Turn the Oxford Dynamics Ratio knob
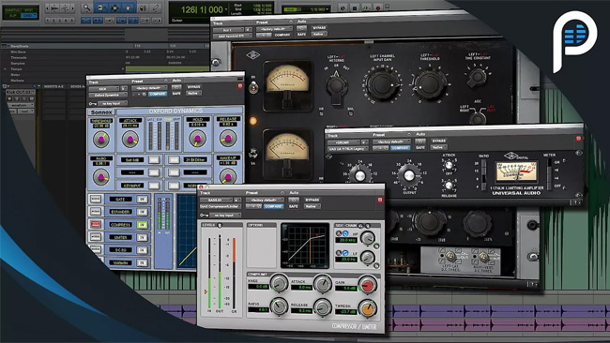 pos(101,177)
